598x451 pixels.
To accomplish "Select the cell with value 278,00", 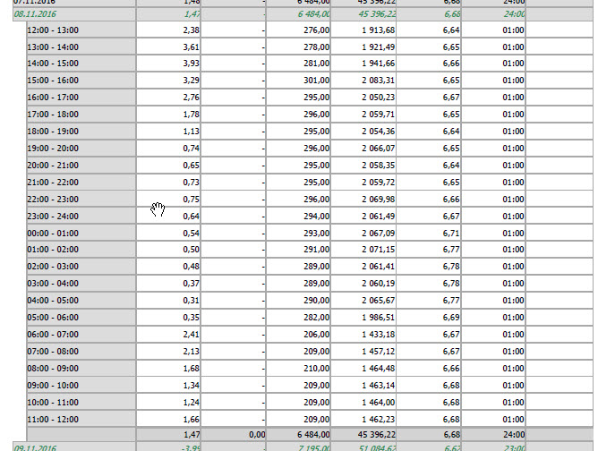I will click(298, 47).
